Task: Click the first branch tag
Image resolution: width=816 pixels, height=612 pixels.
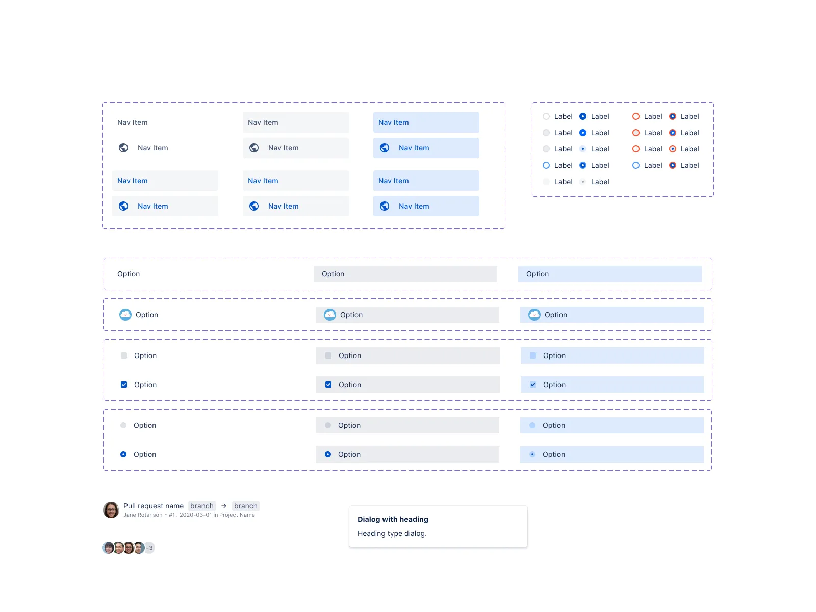Action: pyautogui.click(x=202, y=505)
